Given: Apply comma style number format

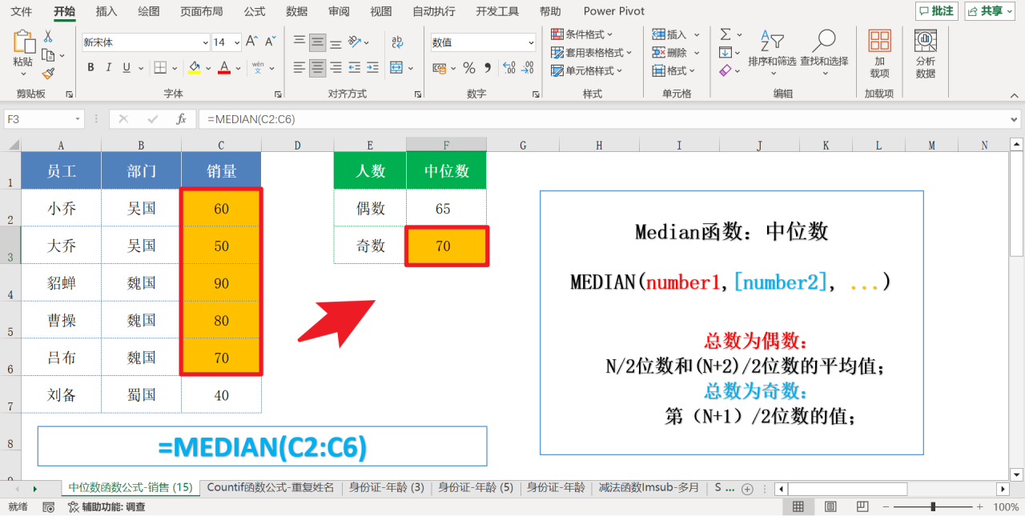Looking at the screenshot, I should pos(487,68).
